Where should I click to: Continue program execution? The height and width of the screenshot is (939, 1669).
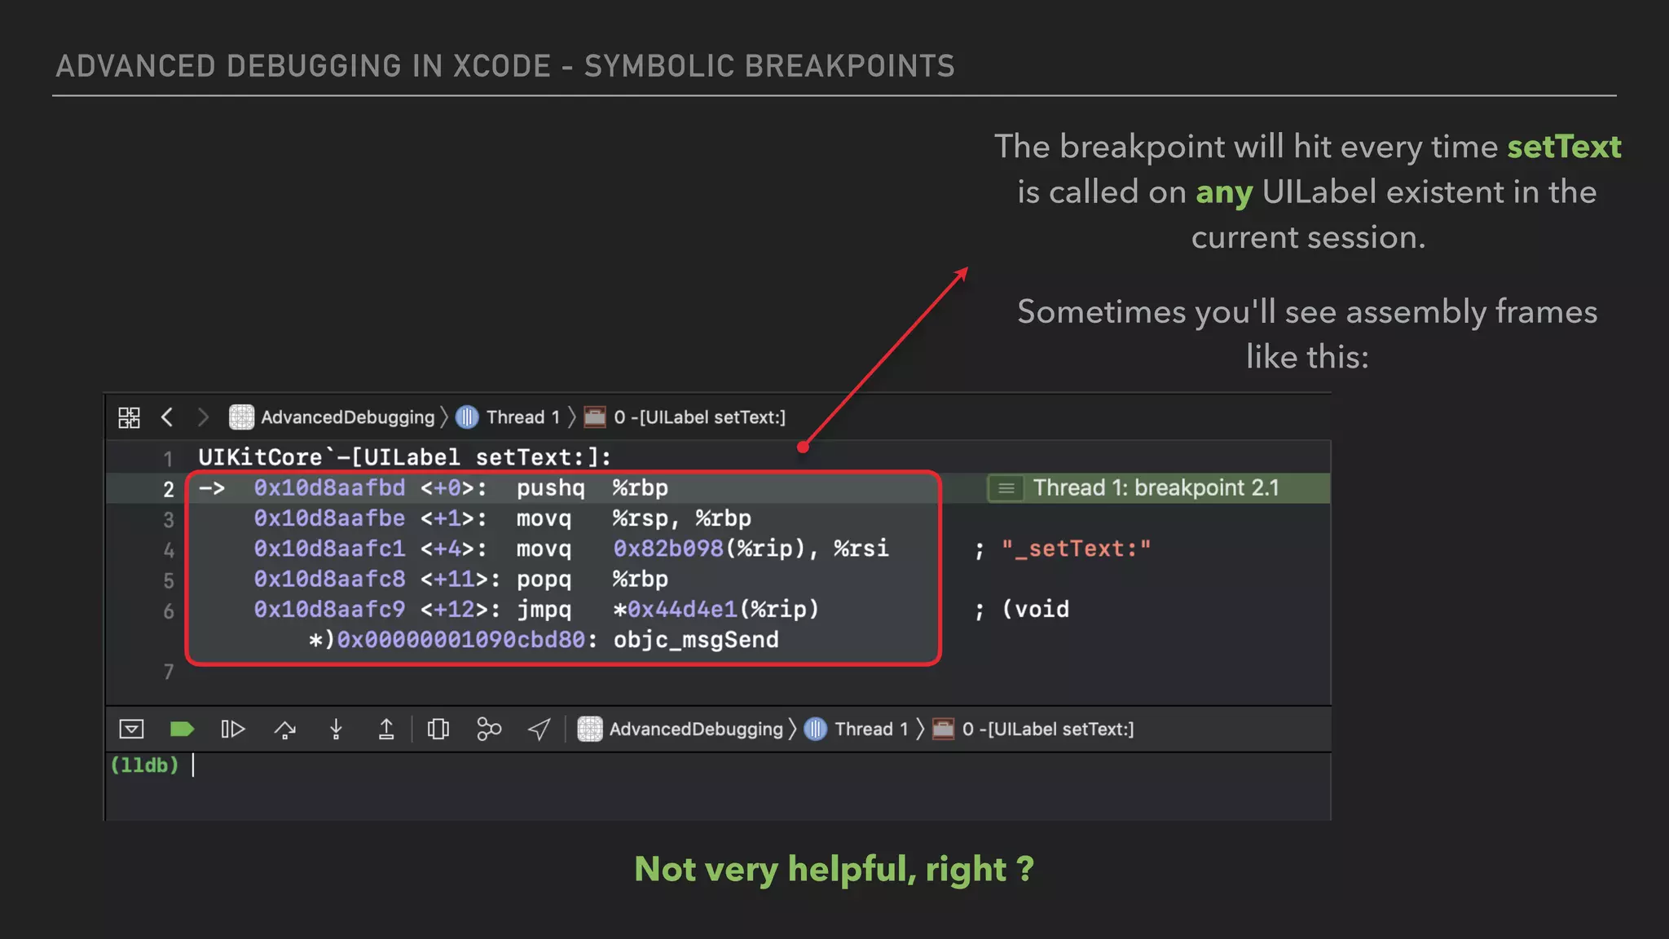coord(233,729)
